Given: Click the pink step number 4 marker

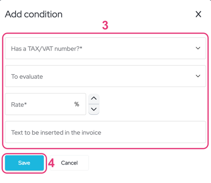Looking at the screenshot, I should coord(51,163).
